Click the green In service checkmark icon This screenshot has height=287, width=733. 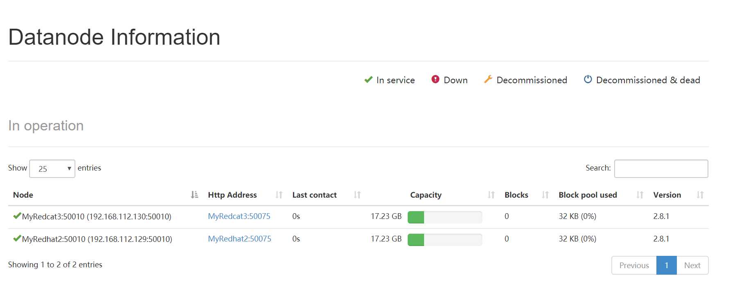tap(368, 80)
